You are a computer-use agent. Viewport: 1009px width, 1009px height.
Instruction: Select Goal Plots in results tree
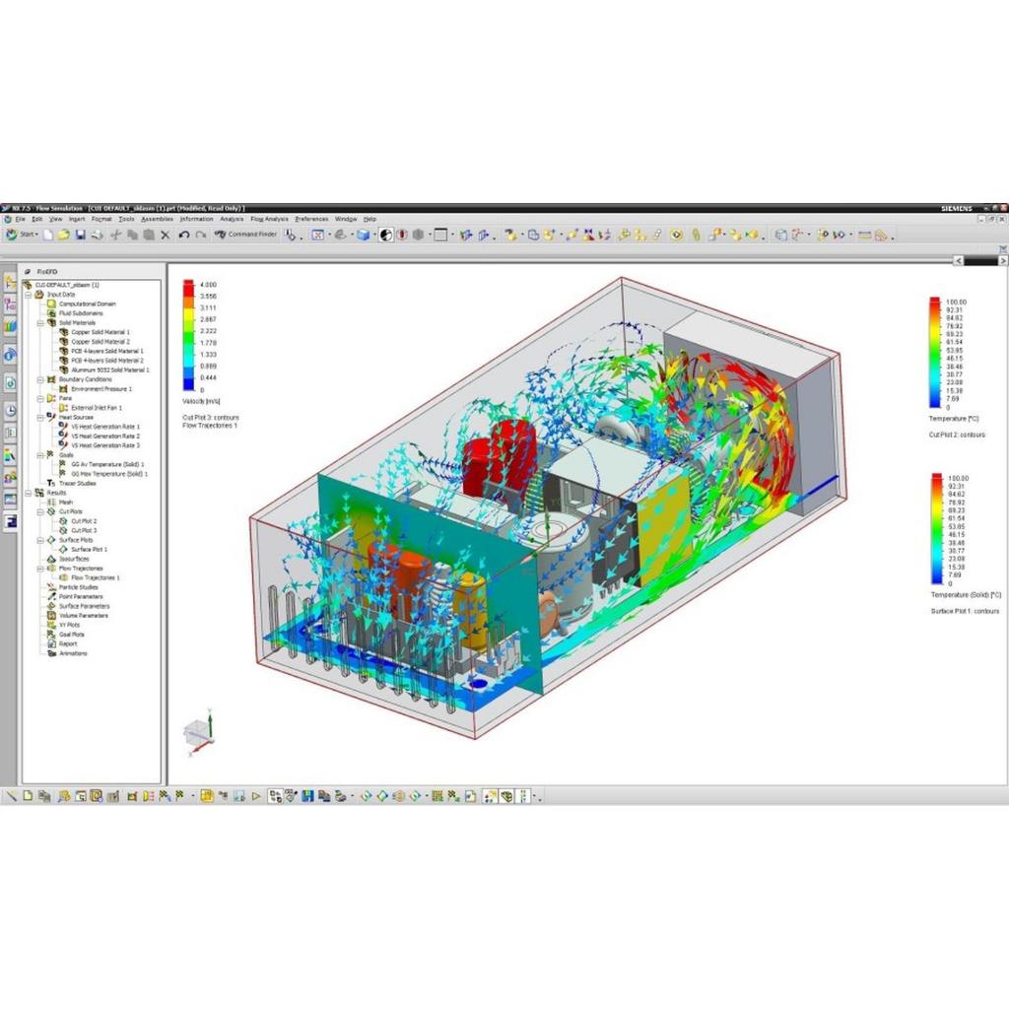click(71, 635)
